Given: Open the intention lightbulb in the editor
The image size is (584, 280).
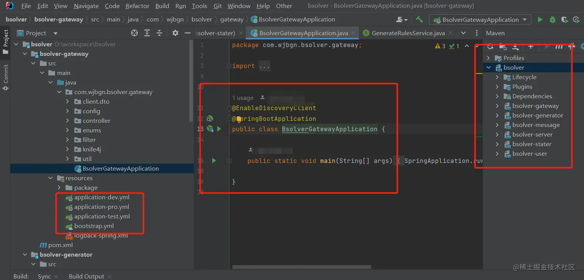Looking at the screenshot, I should coord(239,119).
